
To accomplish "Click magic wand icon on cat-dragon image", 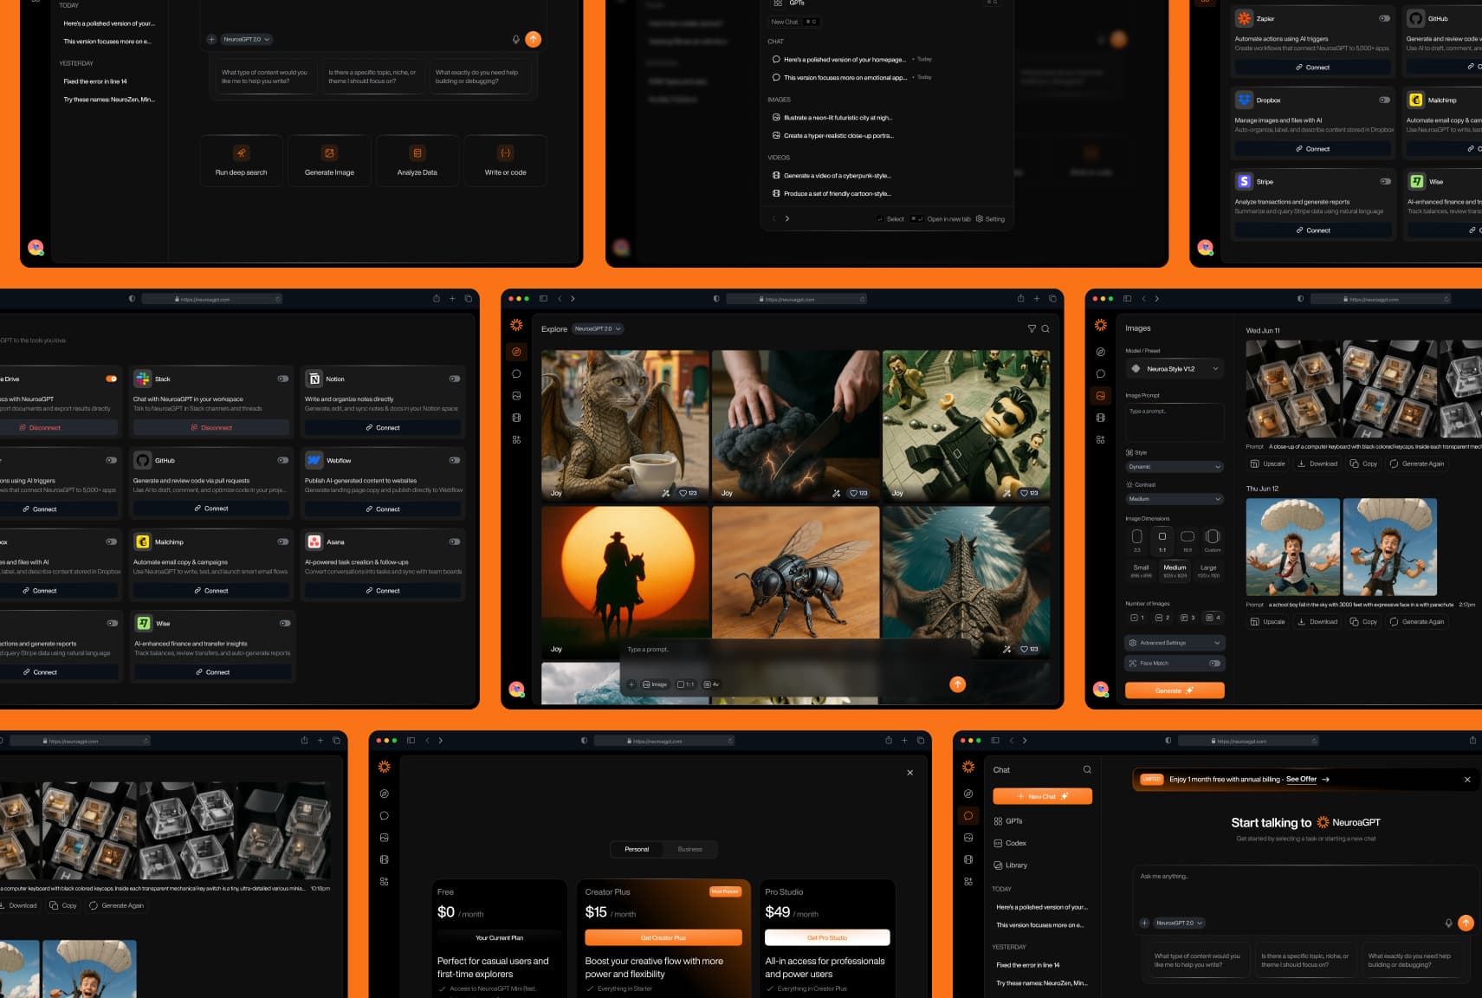I will [665, 493].
